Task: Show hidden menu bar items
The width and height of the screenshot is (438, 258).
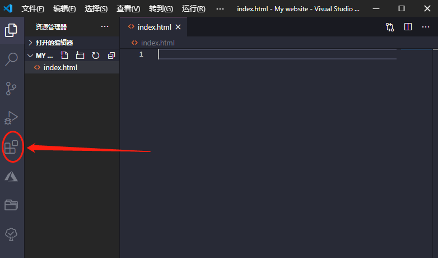Action: click(x=220, y=8)
